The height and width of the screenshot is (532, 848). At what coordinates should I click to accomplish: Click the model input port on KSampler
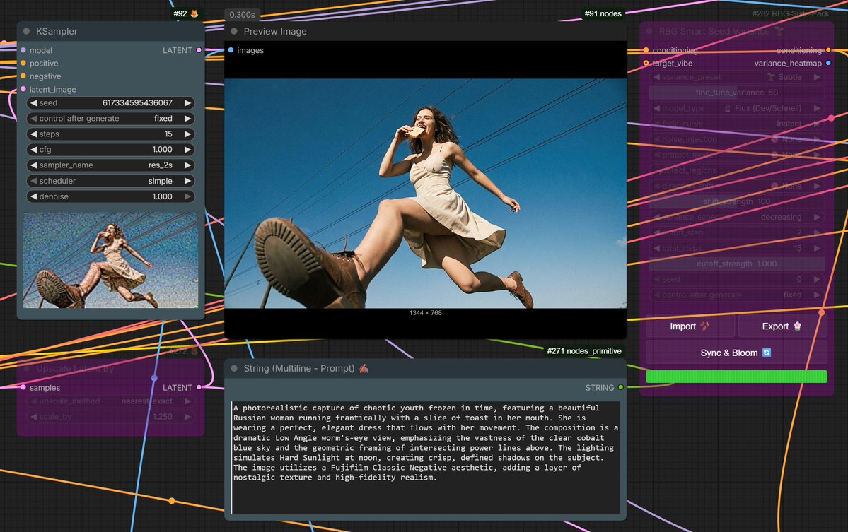[x=23, y=50]
